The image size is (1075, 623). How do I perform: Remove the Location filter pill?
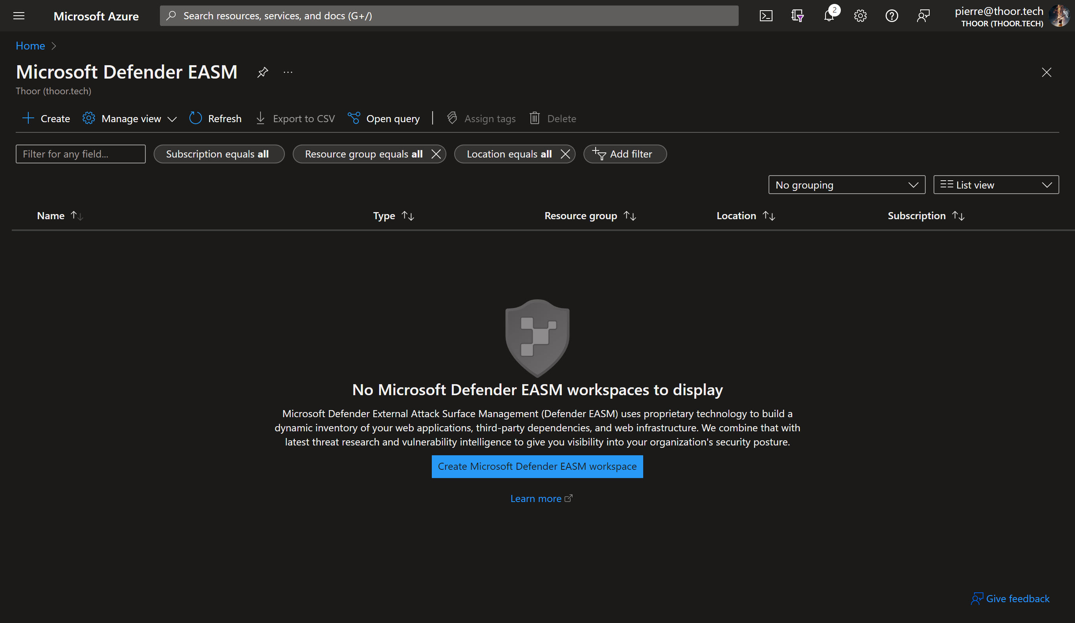click(565, 154)
